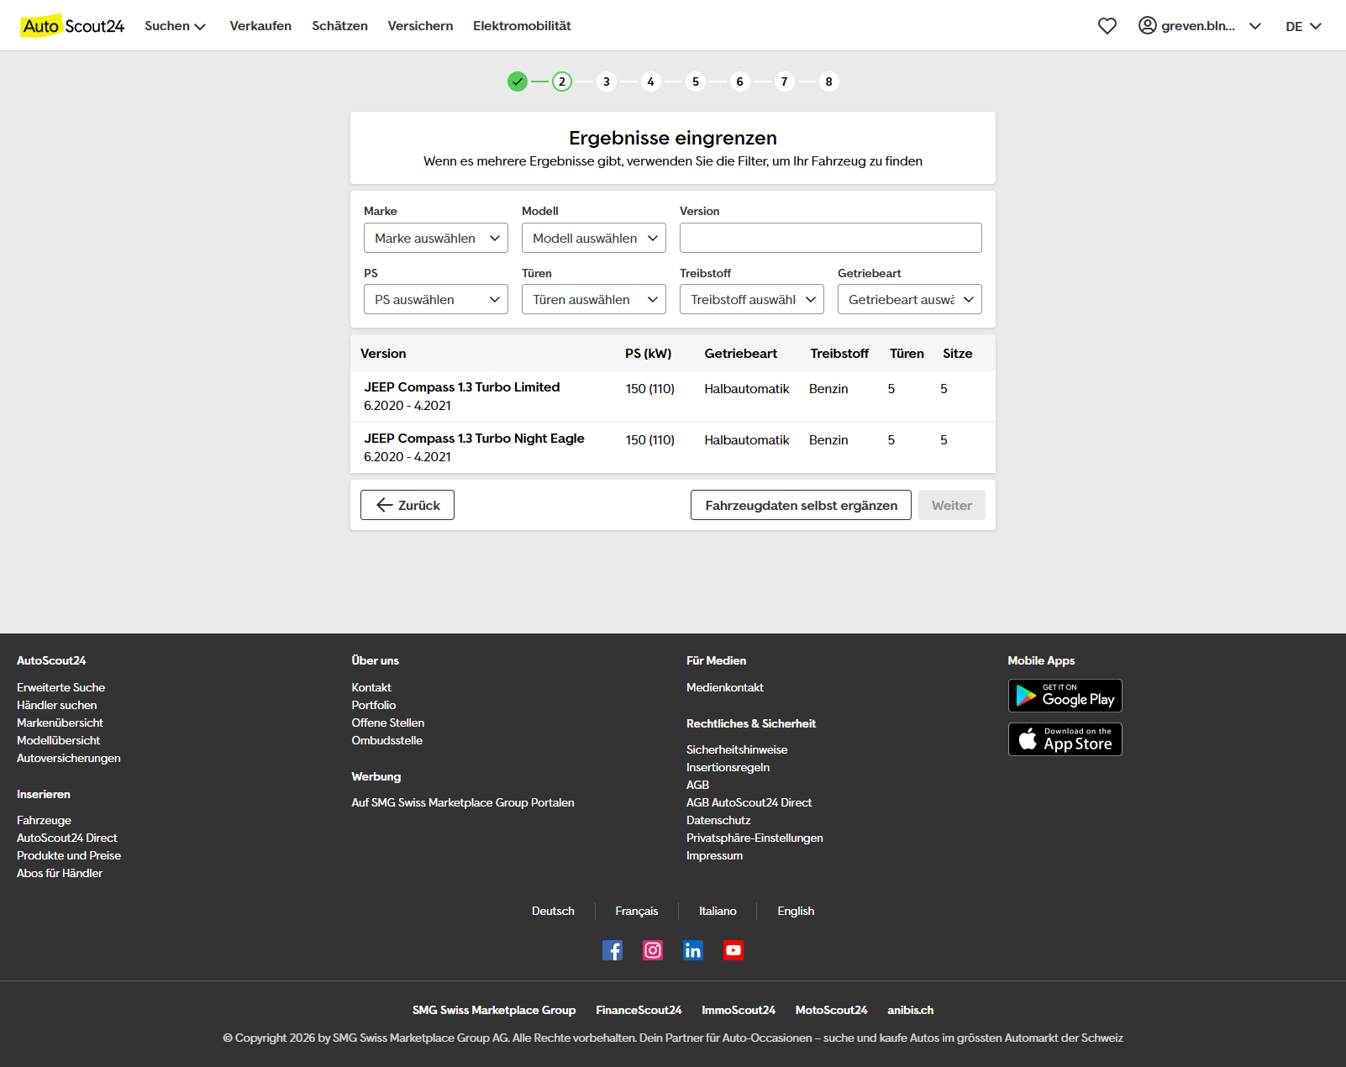Switch the site language to Deutsch
Viewport: 1346px width, 1067px height.
553,911
